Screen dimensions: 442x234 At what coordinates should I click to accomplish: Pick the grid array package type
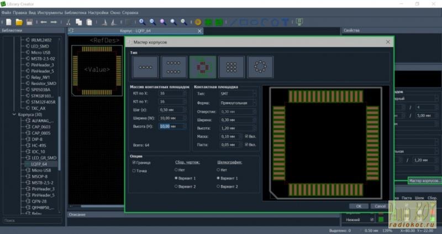231,67
